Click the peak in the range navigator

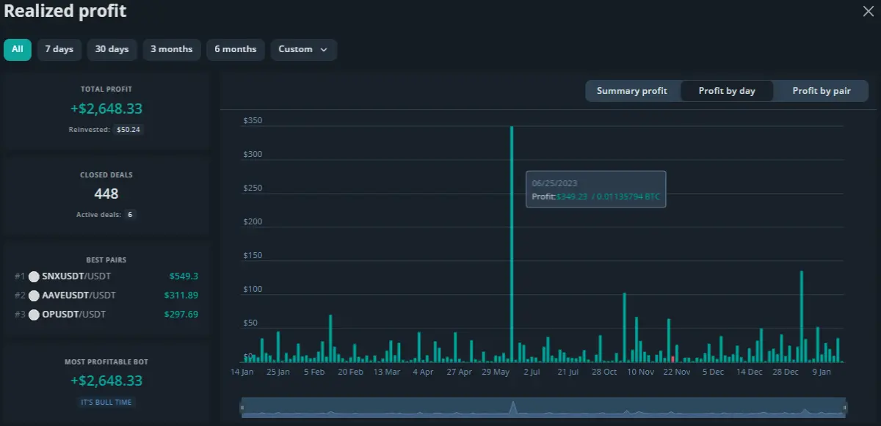[513, 407]
